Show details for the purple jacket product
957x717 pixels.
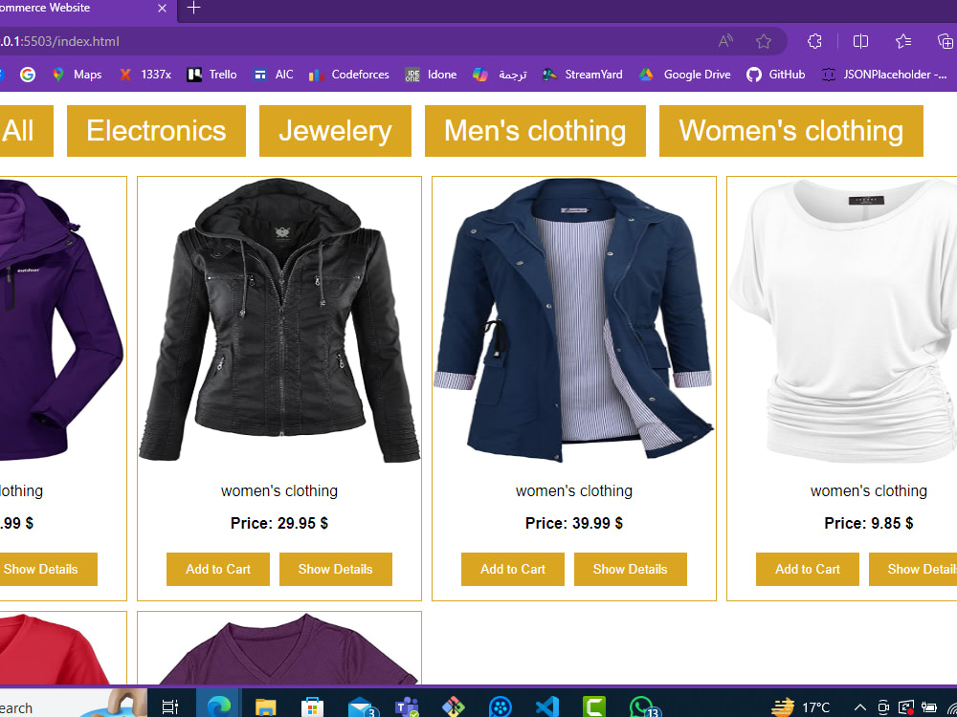pos(48,570)
